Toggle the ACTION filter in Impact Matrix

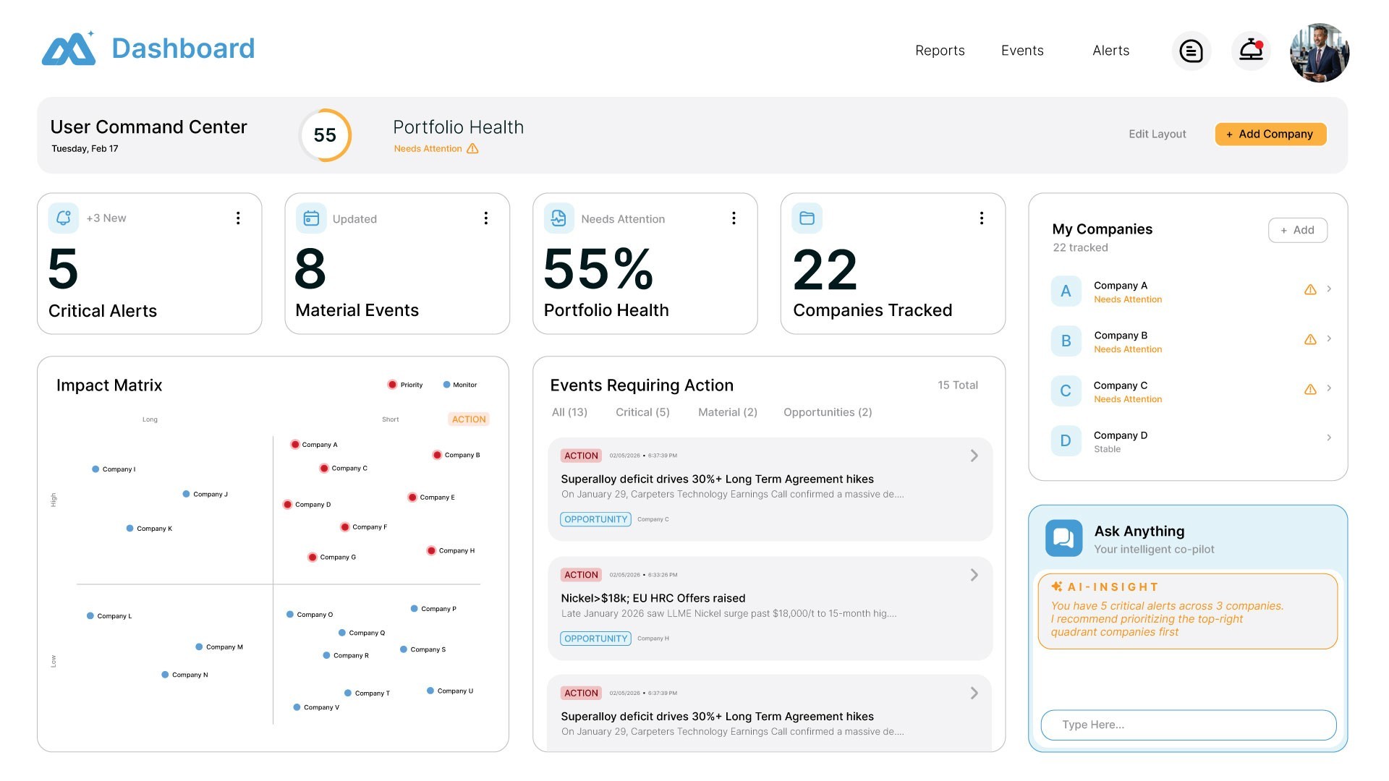pyautogui.click(x=469, y=419)
